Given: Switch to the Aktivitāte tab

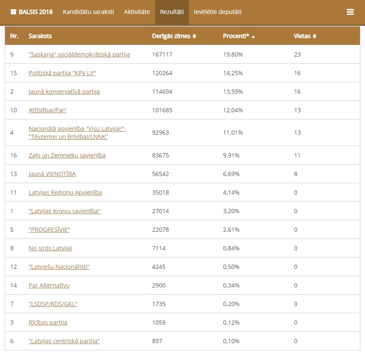Looking at the screenshot, I should pyautogui.click(x=137, y=12).
